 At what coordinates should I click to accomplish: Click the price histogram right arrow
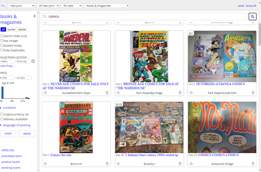(29, 98)
